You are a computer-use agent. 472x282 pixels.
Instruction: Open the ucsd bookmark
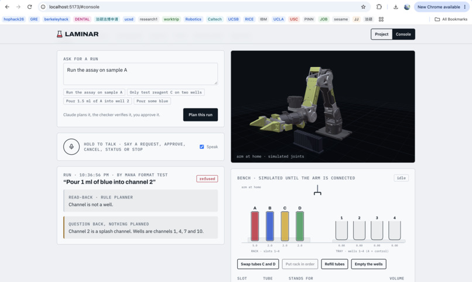point(129,19)
